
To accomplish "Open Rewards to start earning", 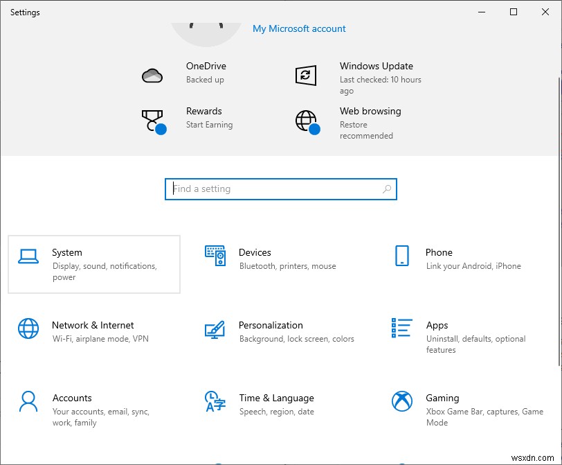I will tap(204, 111).
